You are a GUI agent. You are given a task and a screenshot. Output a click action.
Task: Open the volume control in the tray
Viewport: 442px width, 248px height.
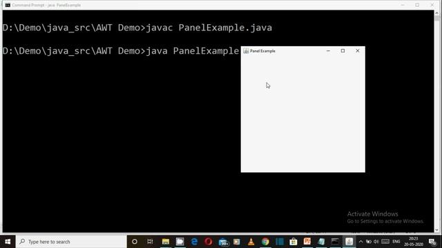[376, 242]
